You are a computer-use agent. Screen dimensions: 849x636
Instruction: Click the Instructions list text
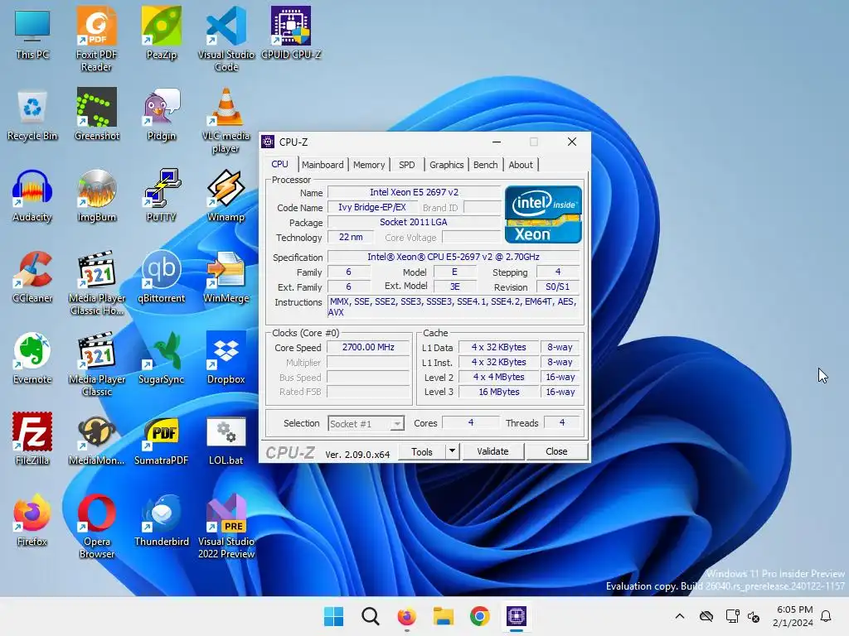tap(454, 306)
